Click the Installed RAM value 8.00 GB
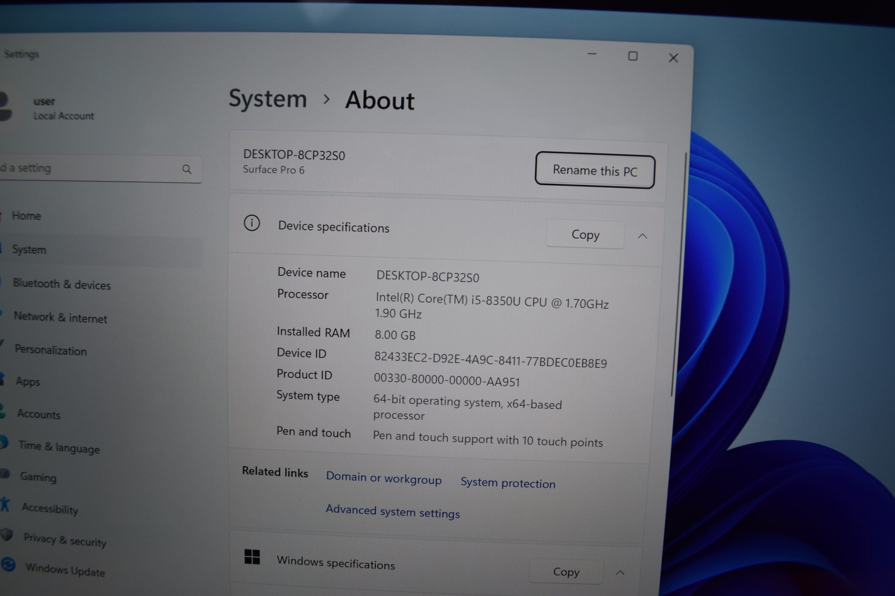 point(395,335)
